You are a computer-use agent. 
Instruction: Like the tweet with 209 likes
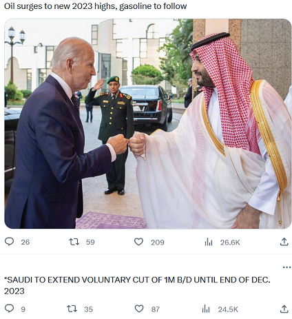coord(138,242)
